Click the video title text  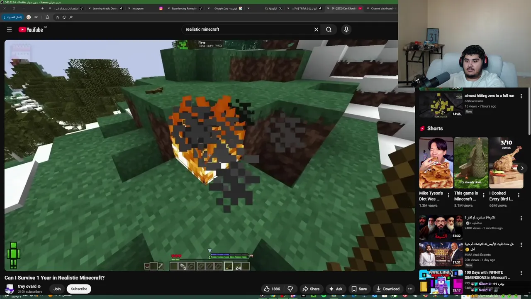[x=54, y=278]
